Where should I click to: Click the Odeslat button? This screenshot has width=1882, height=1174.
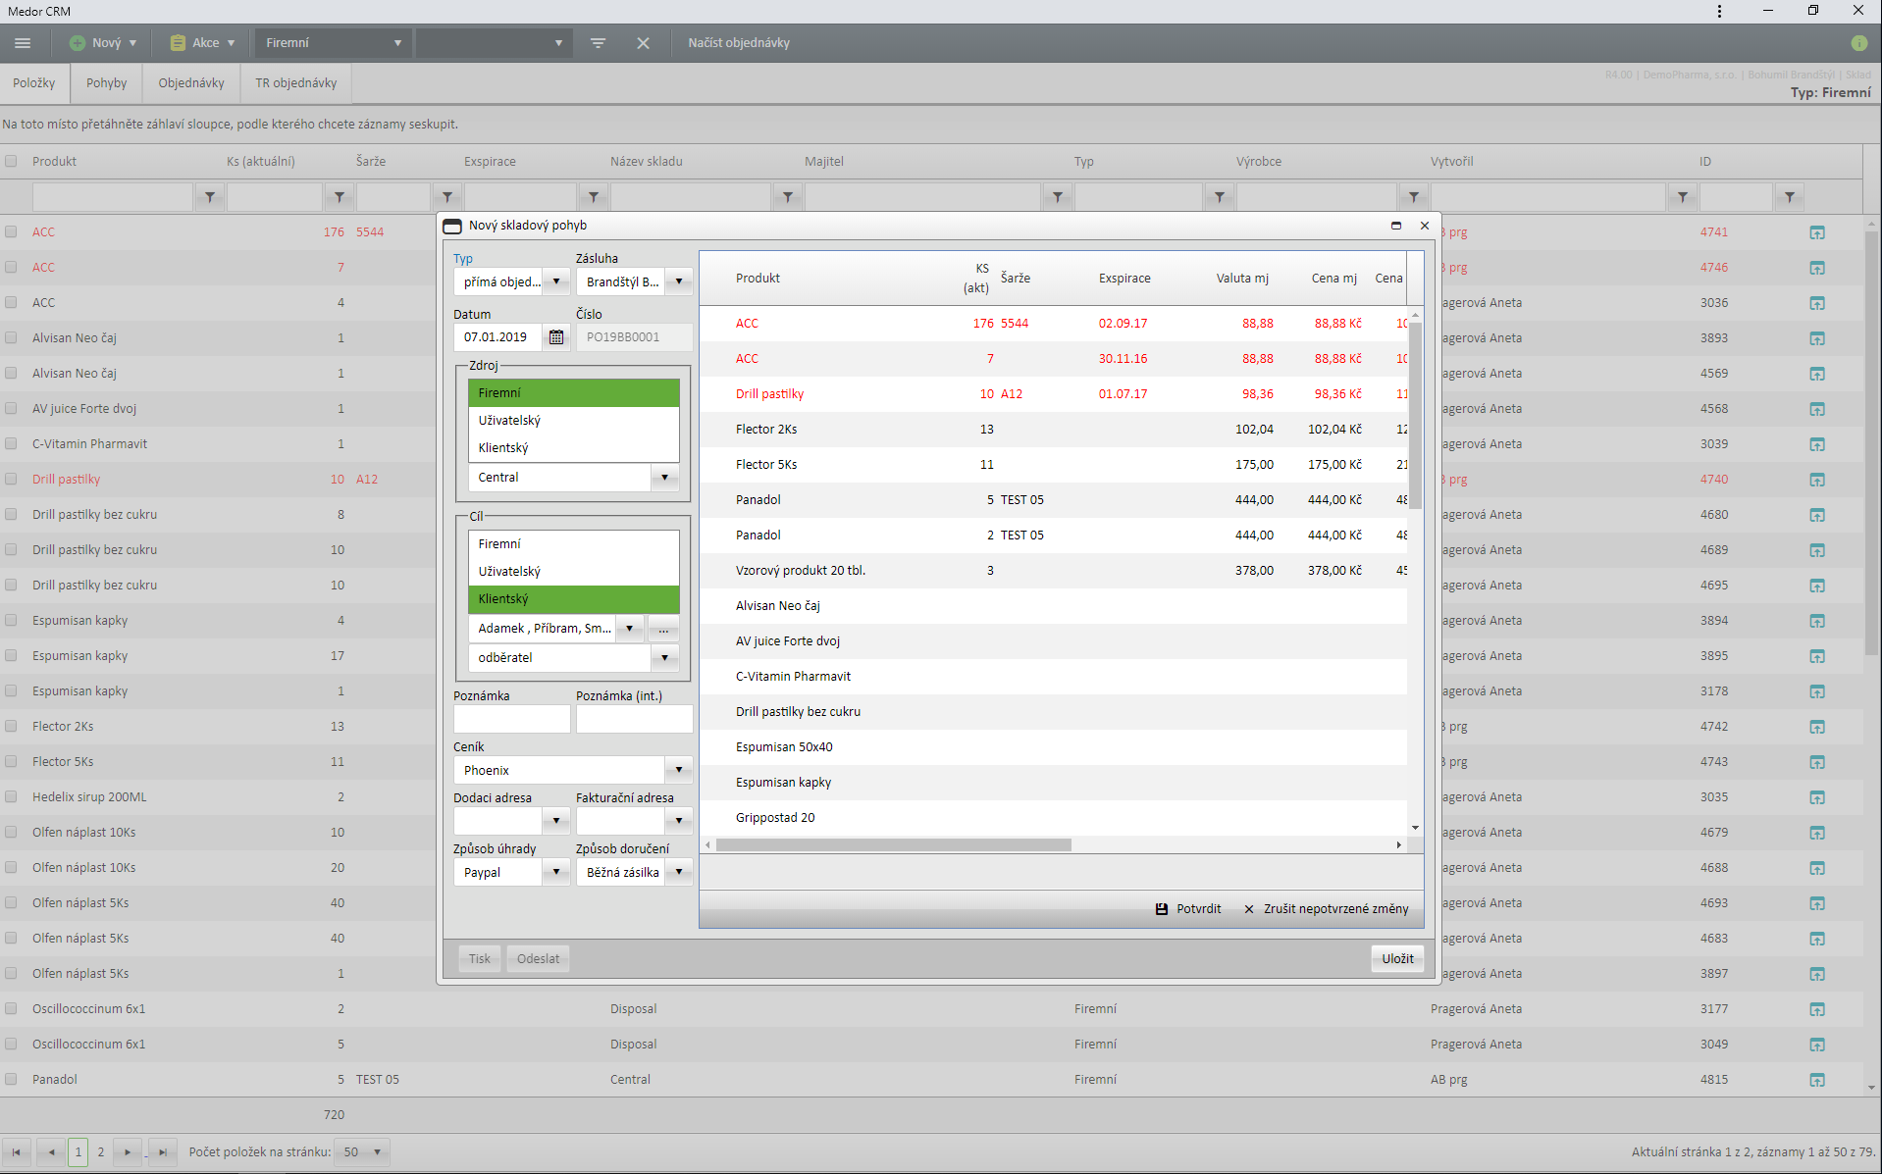click(x=539, y=959)
